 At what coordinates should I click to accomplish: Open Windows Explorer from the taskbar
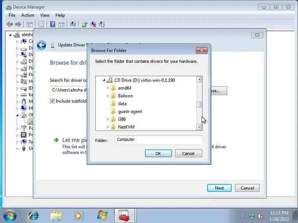(x=56, y=216)
